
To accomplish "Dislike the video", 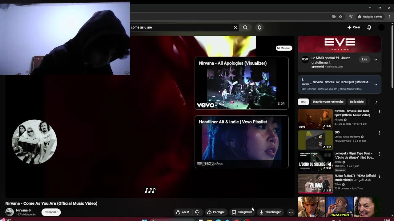I will tap(197, 212).
